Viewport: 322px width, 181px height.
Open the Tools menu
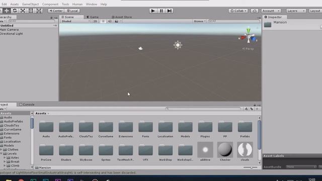[65, 4]
